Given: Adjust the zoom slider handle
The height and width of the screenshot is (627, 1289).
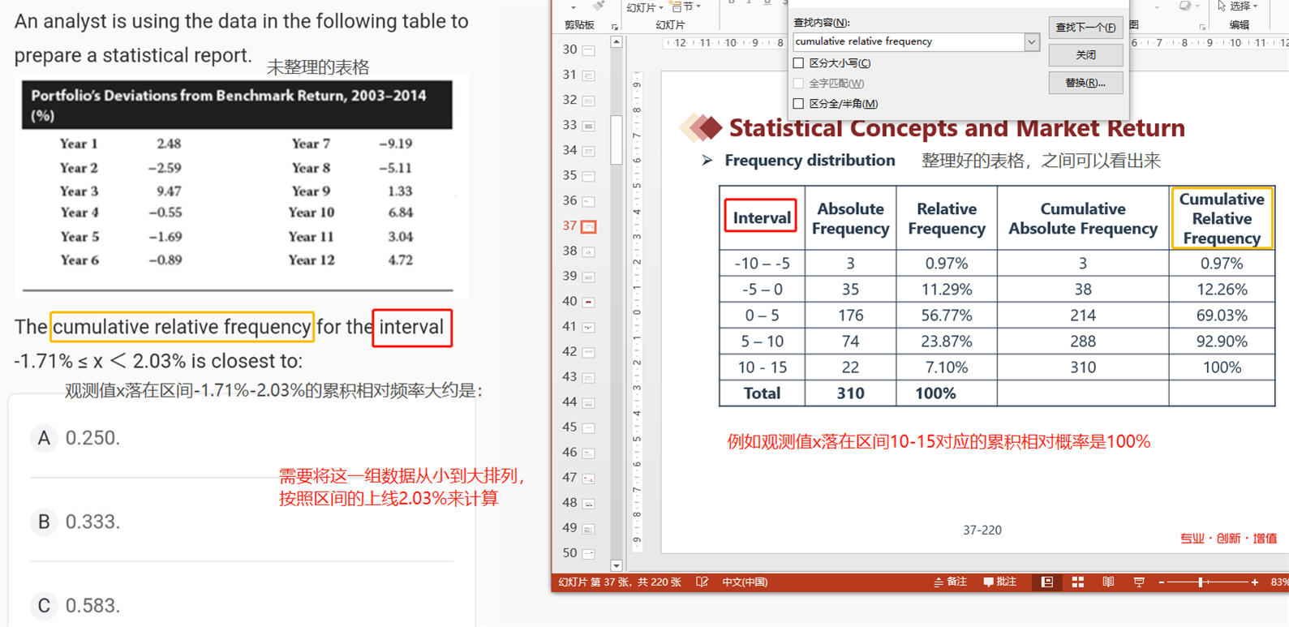Looking at the screenshot, I should click(x=1201, y=582).
